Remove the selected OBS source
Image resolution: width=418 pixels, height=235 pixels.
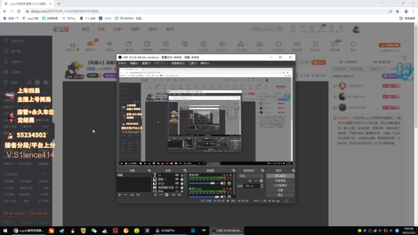point(161,195)
